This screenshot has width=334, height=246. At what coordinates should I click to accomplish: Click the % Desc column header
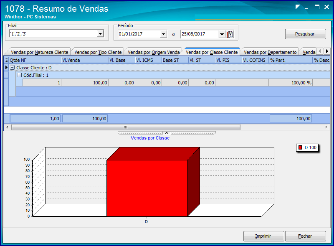point(321,60)
